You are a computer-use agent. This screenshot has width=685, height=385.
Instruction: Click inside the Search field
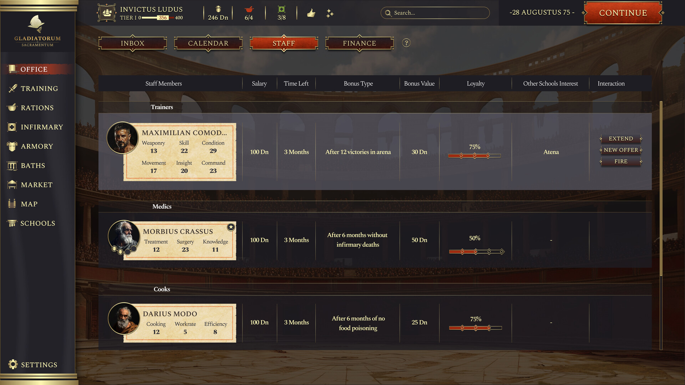[x=435, y=13]
